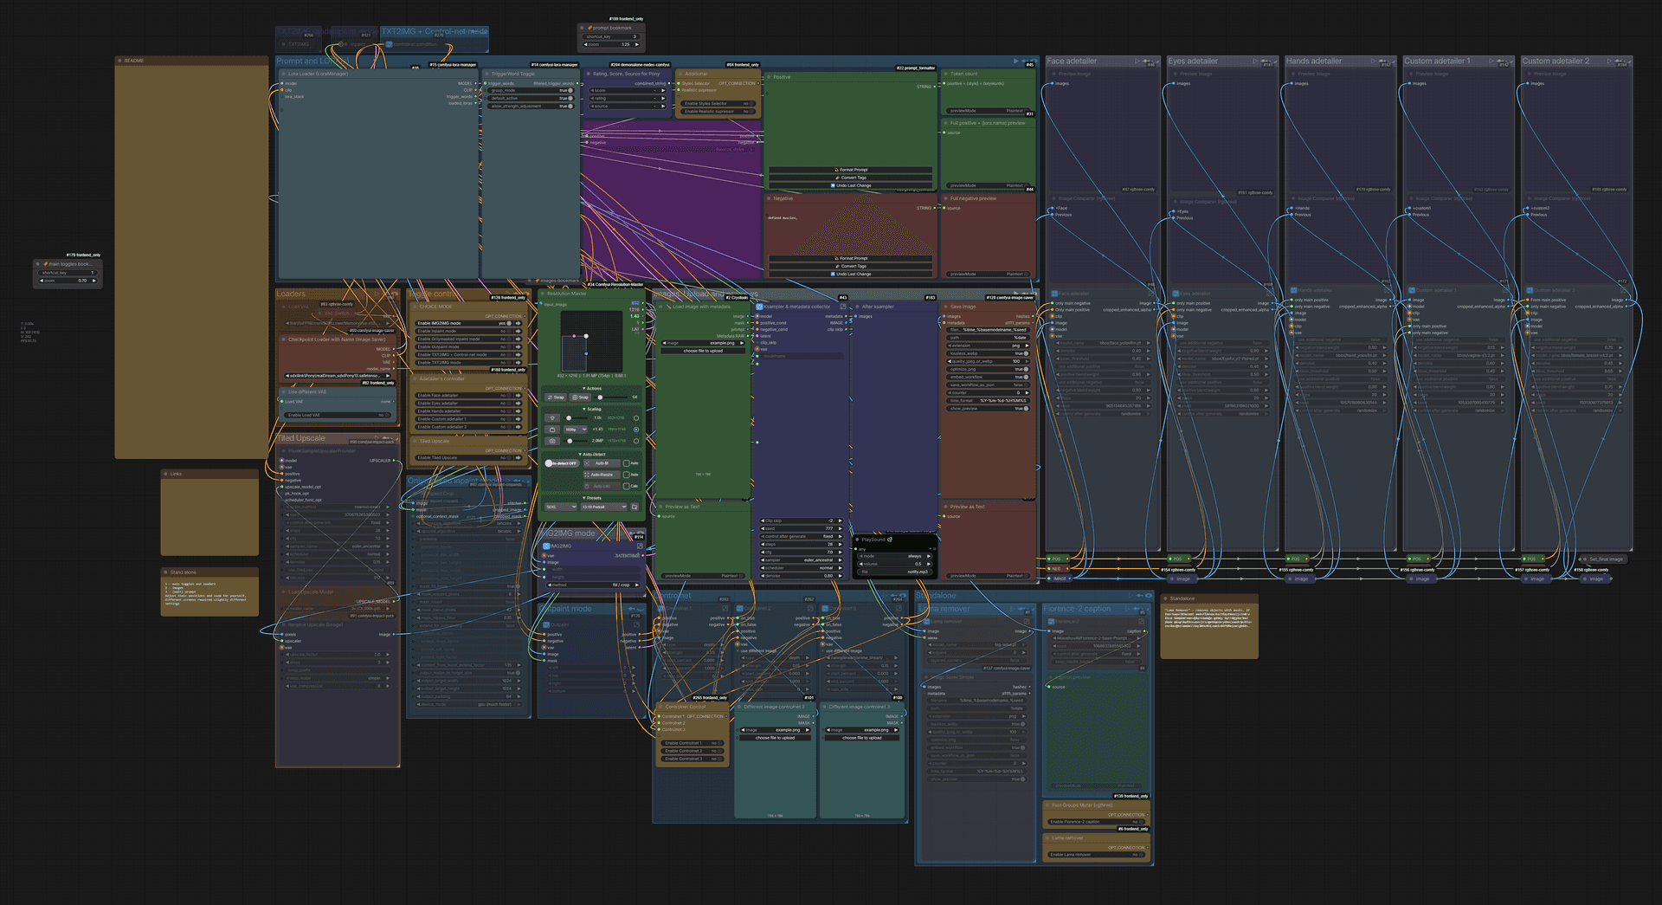
Task: Adjust the 1.0x scale factor slider
Action: (576, 418)
